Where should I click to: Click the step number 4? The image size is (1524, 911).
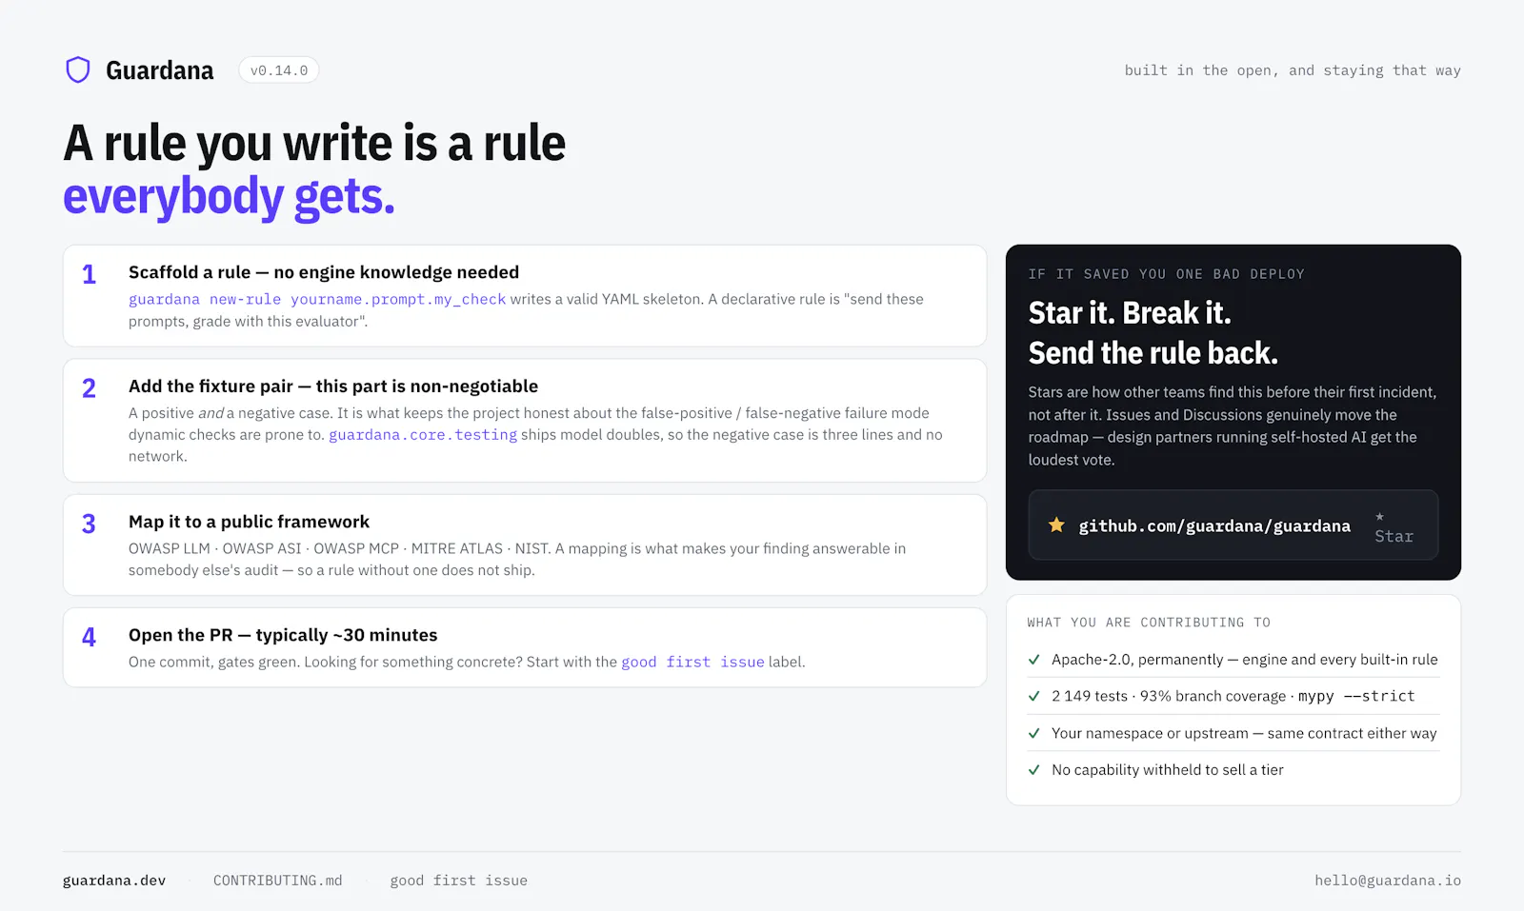(x=89, y=637)
